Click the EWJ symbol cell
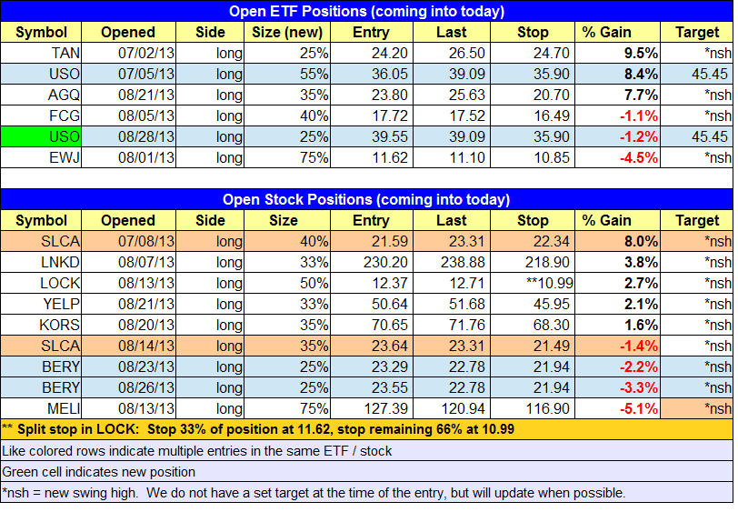 tap(41, 157)
